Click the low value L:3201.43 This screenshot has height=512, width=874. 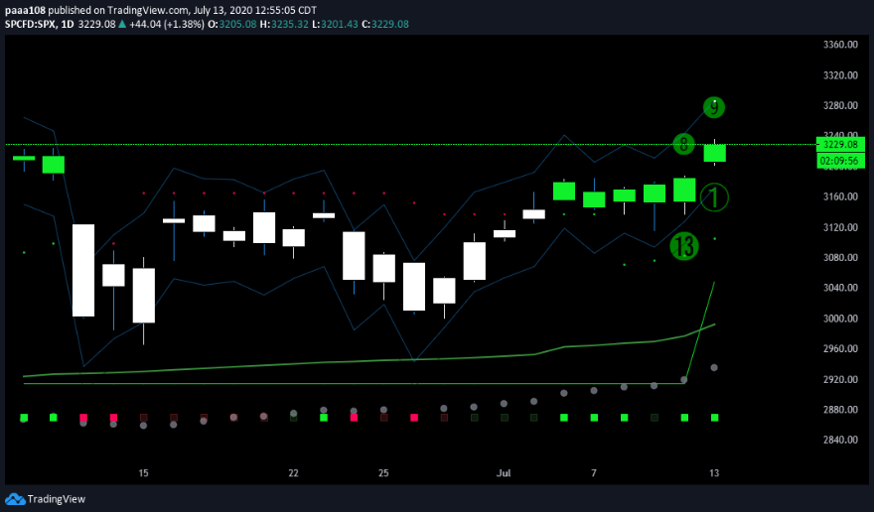335,24
